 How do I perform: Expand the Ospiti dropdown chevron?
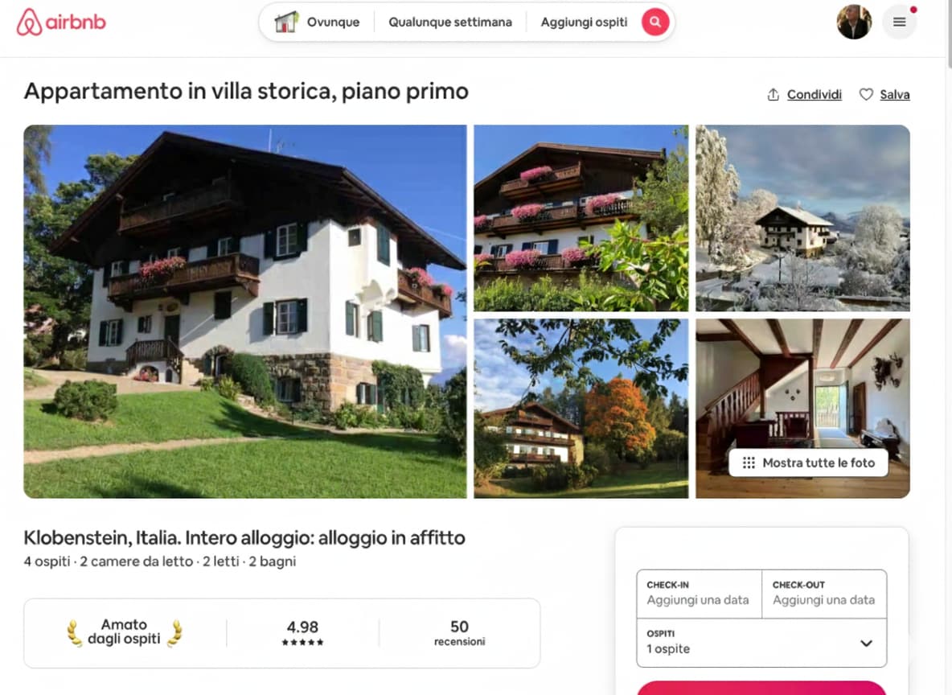[866, 644]
